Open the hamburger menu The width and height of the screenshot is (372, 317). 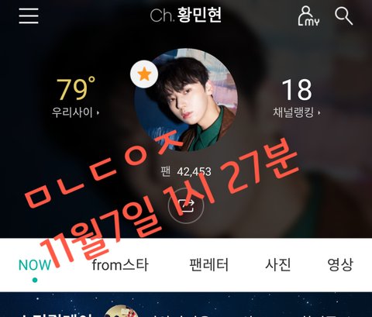click(29, 16)
